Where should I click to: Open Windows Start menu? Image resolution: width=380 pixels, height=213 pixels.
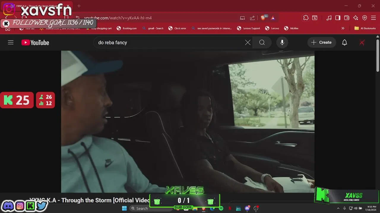click(x=124, y=209)
